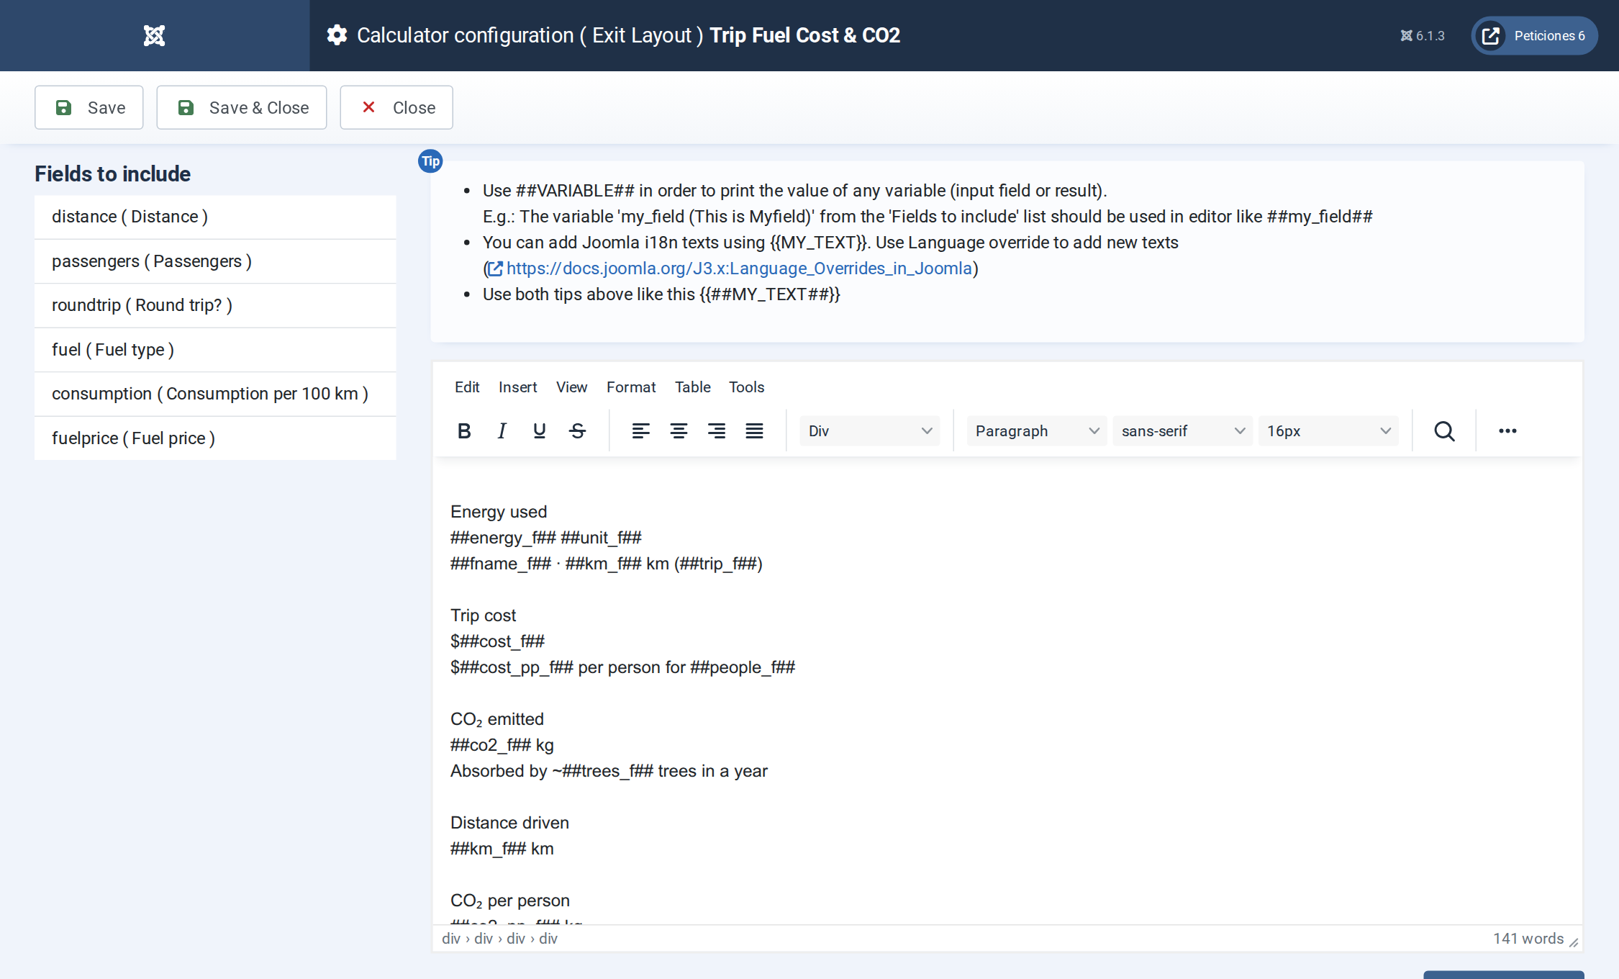Image resolution: width=1619 pixels, height=979 pixels.
Task: Open Joomla Language Overrides documentation link
Action: (x=730, y=269)
